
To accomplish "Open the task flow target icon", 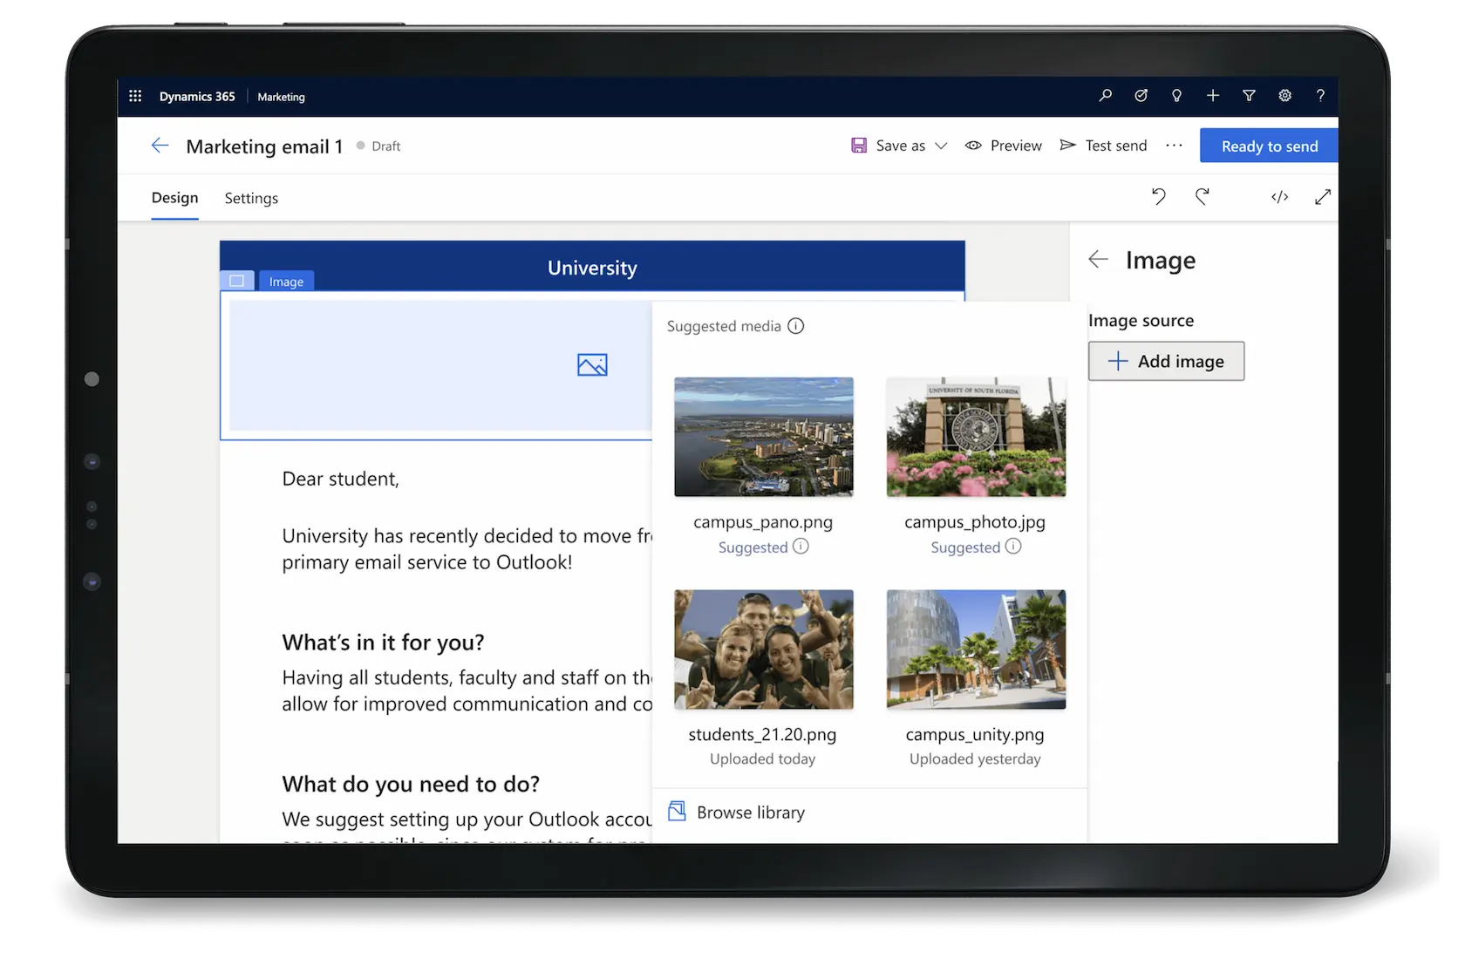I will (1141, 96).
